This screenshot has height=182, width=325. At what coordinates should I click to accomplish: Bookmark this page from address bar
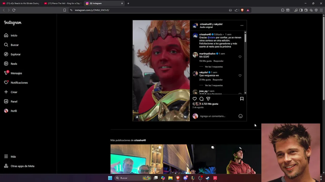[64, 10]
